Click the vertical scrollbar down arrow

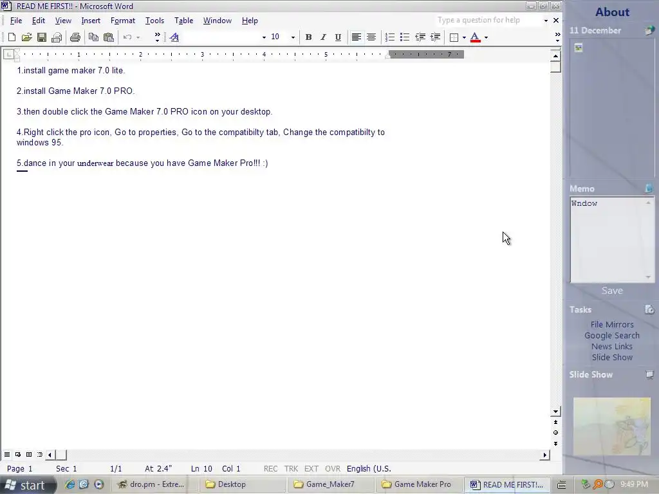[555, 412]
